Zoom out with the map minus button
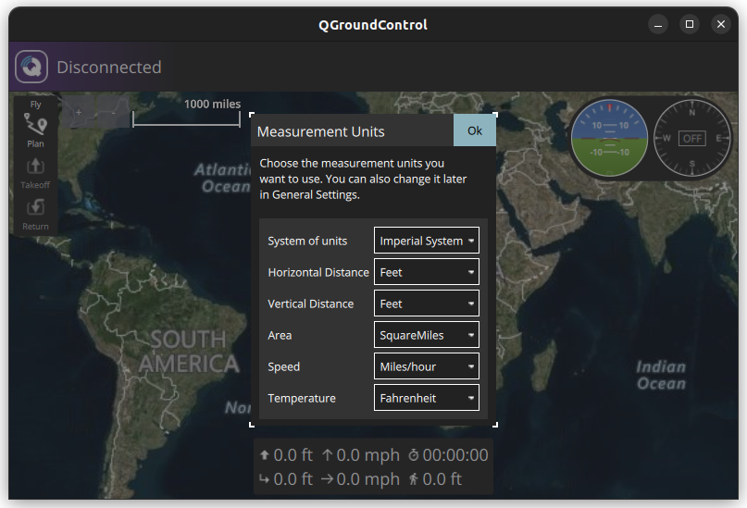 (x=113, y=112)
